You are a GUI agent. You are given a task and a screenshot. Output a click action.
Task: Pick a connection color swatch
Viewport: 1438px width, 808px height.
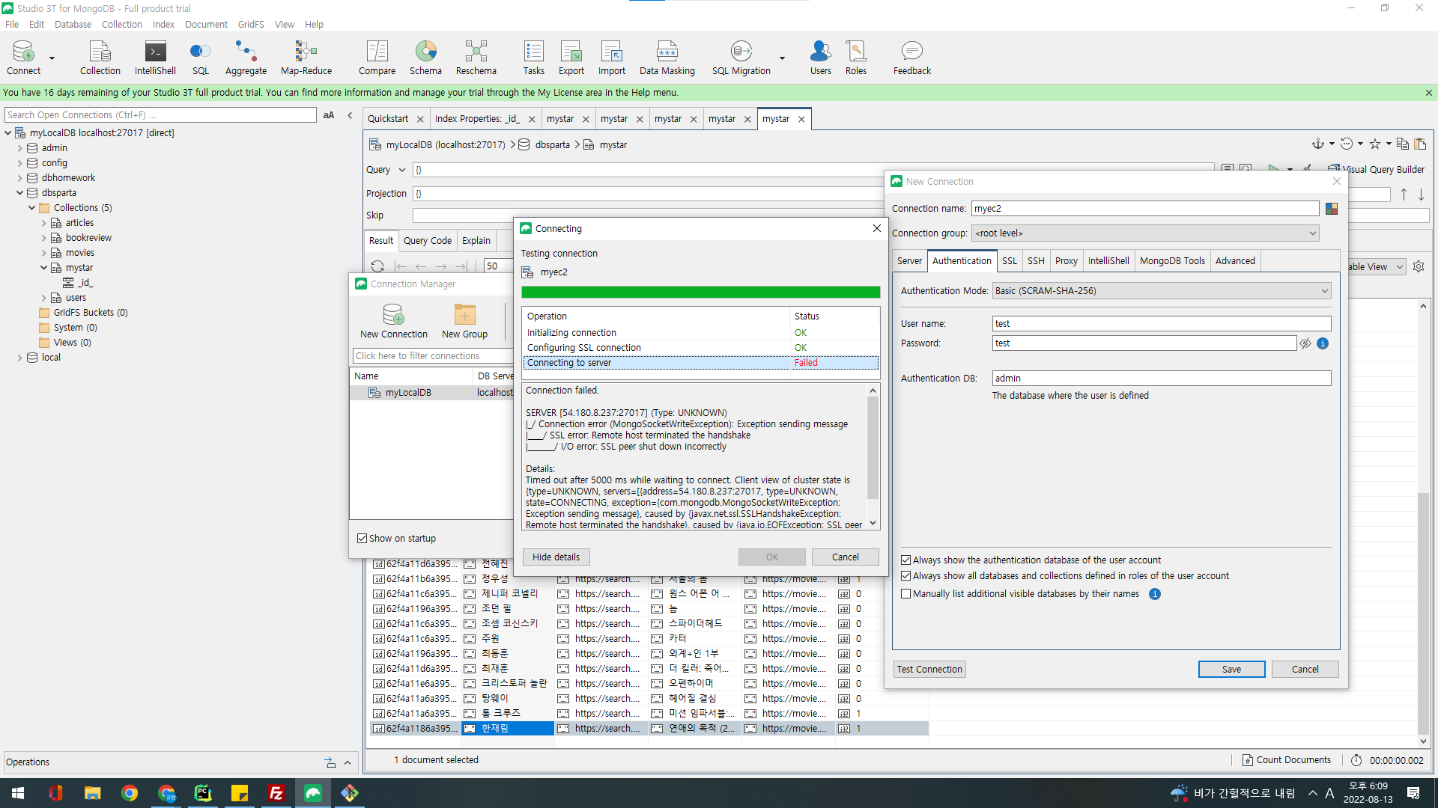[1332, 209]
